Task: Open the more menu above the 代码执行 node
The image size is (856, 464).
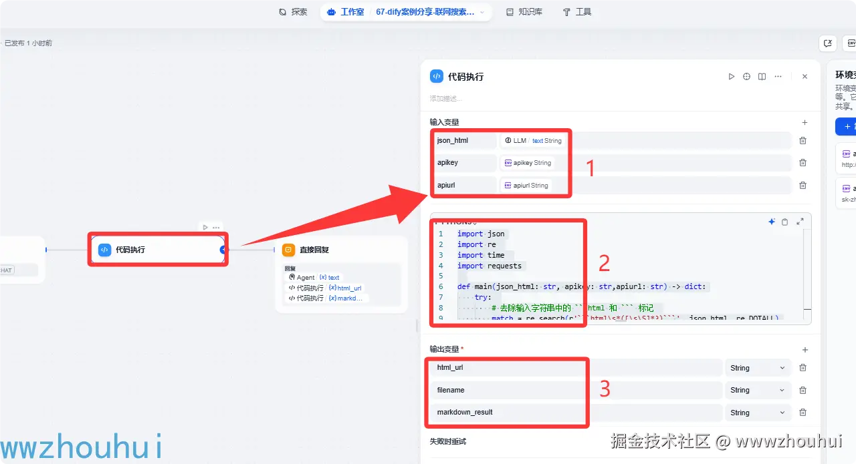Action: click(x=216, y=227)
